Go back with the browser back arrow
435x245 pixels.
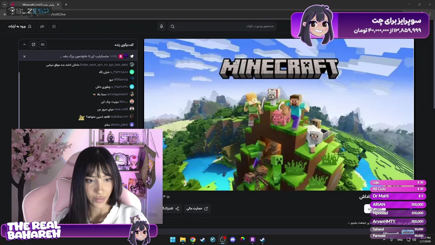coord(5,14)
